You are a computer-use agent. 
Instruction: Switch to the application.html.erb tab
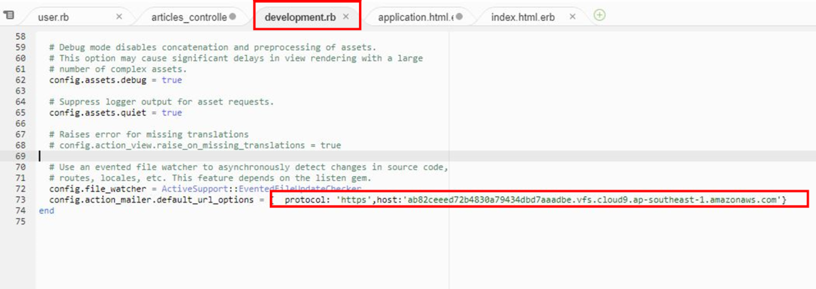click(415, 17)
